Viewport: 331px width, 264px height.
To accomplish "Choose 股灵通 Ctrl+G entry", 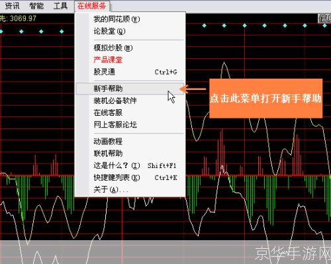I will point(130,72).
